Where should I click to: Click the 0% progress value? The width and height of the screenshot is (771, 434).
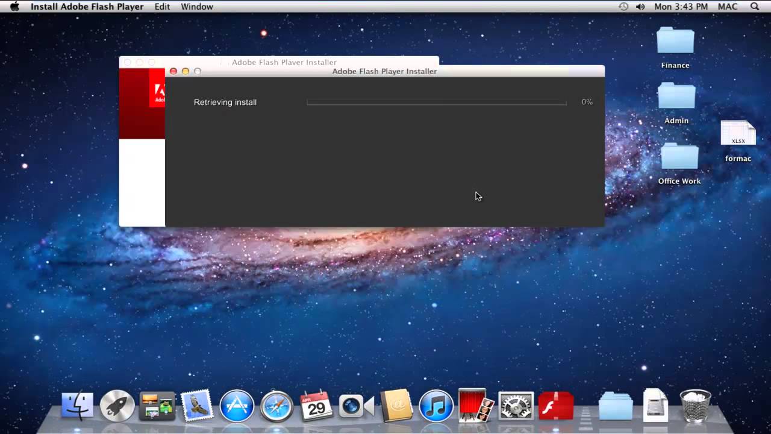click(587, 102)
